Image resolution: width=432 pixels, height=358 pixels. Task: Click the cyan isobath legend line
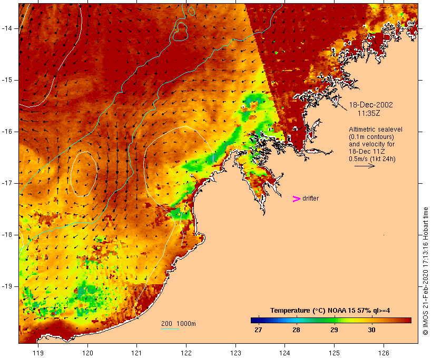[x=170, y=329]
